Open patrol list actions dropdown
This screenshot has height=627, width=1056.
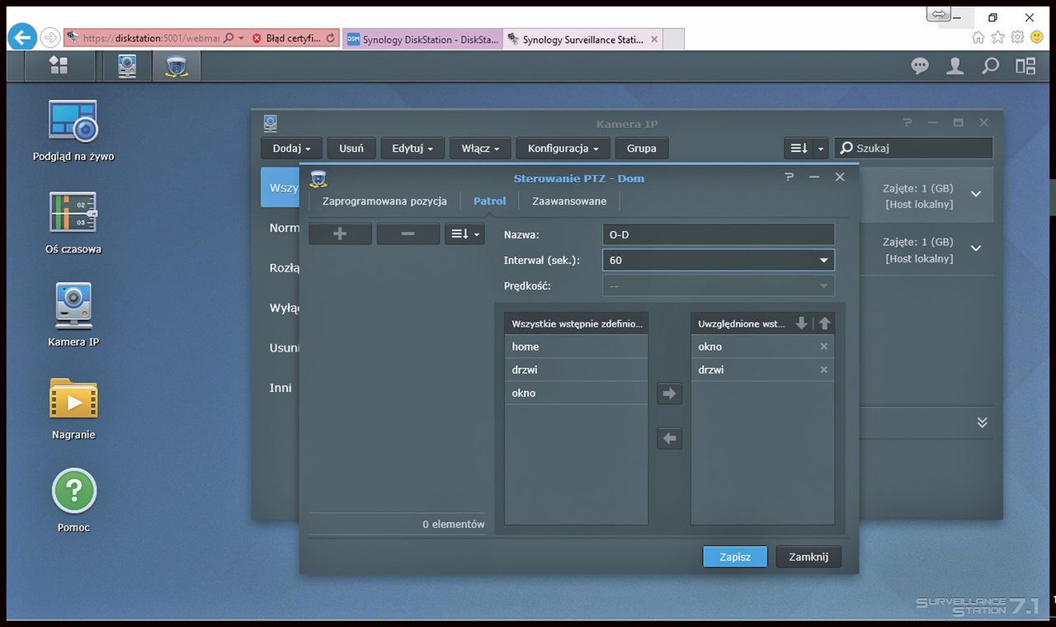tap(465, 234)
